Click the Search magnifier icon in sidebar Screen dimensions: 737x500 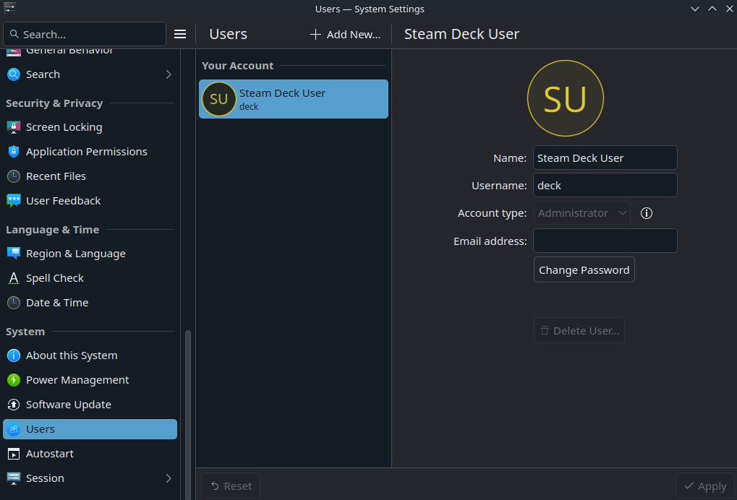[14, 74]
